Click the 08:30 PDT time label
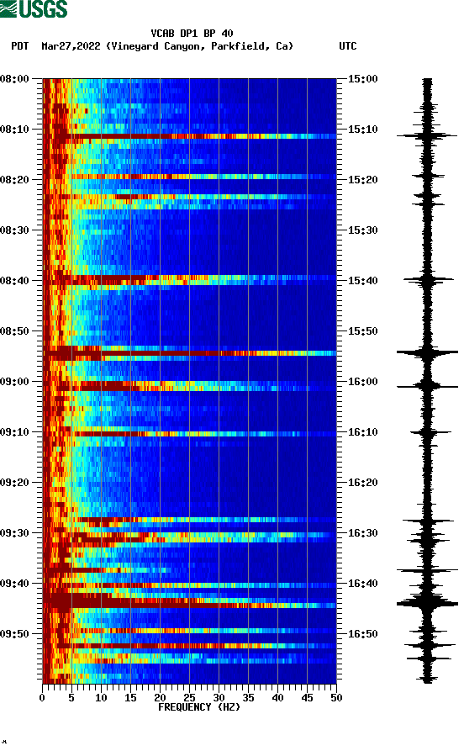 coord(14,230)
